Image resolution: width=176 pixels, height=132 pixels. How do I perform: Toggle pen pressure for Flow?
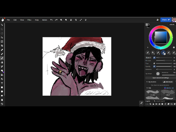click(x=154, y=63)
